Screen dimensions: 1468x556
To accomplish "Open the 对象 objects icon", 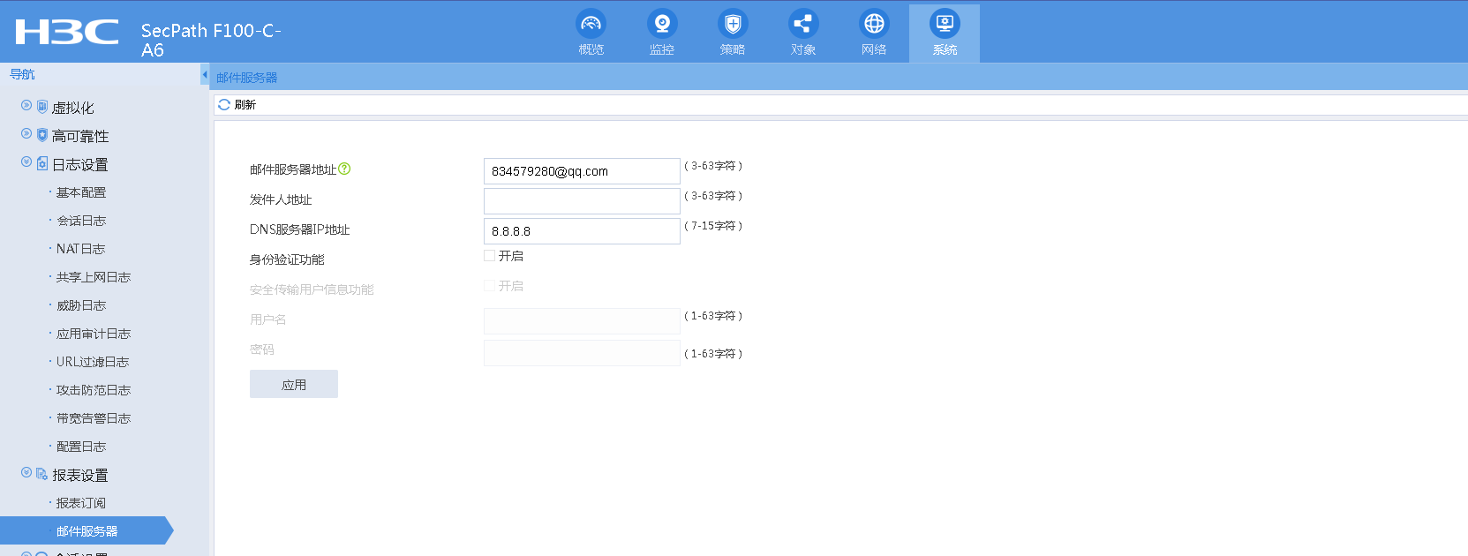I will pyautogui.click(x=803, y=24).
